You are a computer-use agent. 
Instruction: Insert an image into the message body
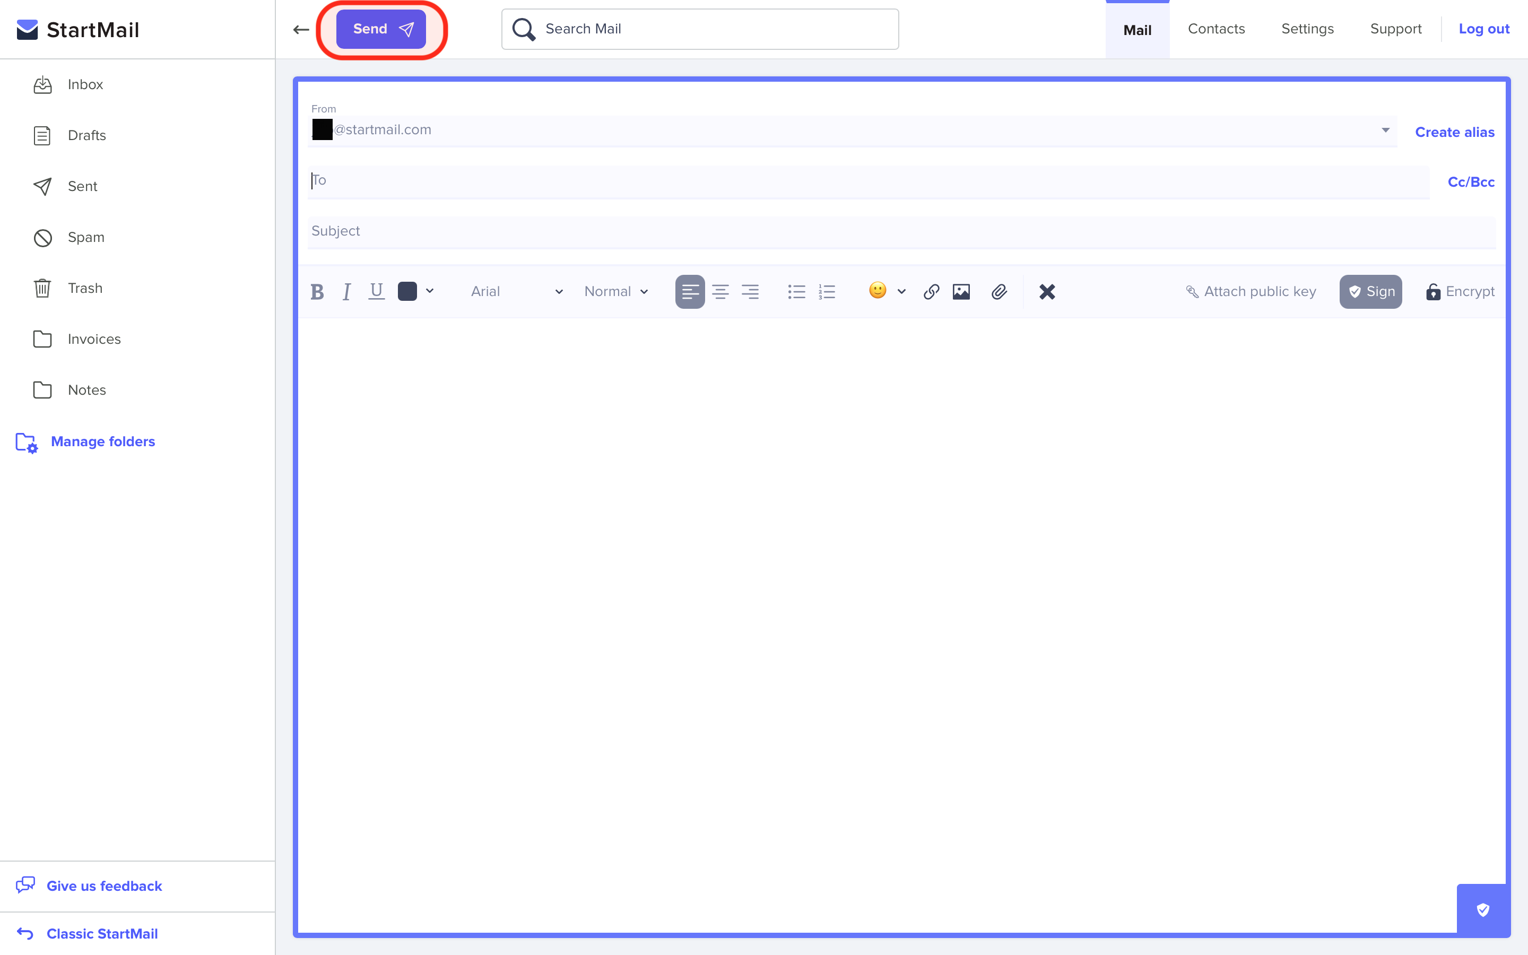click(x=961, y=291)
